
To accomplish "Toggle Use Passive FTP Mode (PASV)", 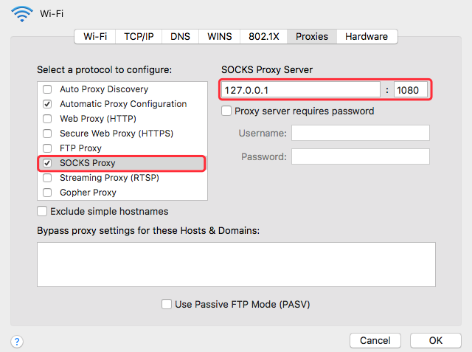I will pos(167,304).
